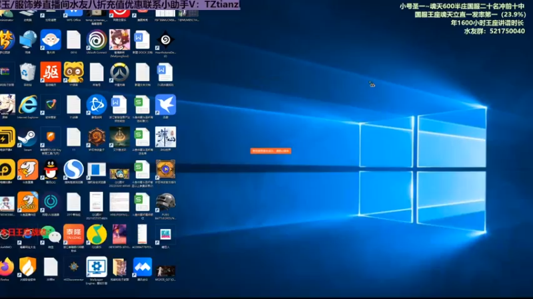Open the orange Tai Long 泰隆 icon
The width and height of the screenshot is (533, 299).
(x=74, y=234)
